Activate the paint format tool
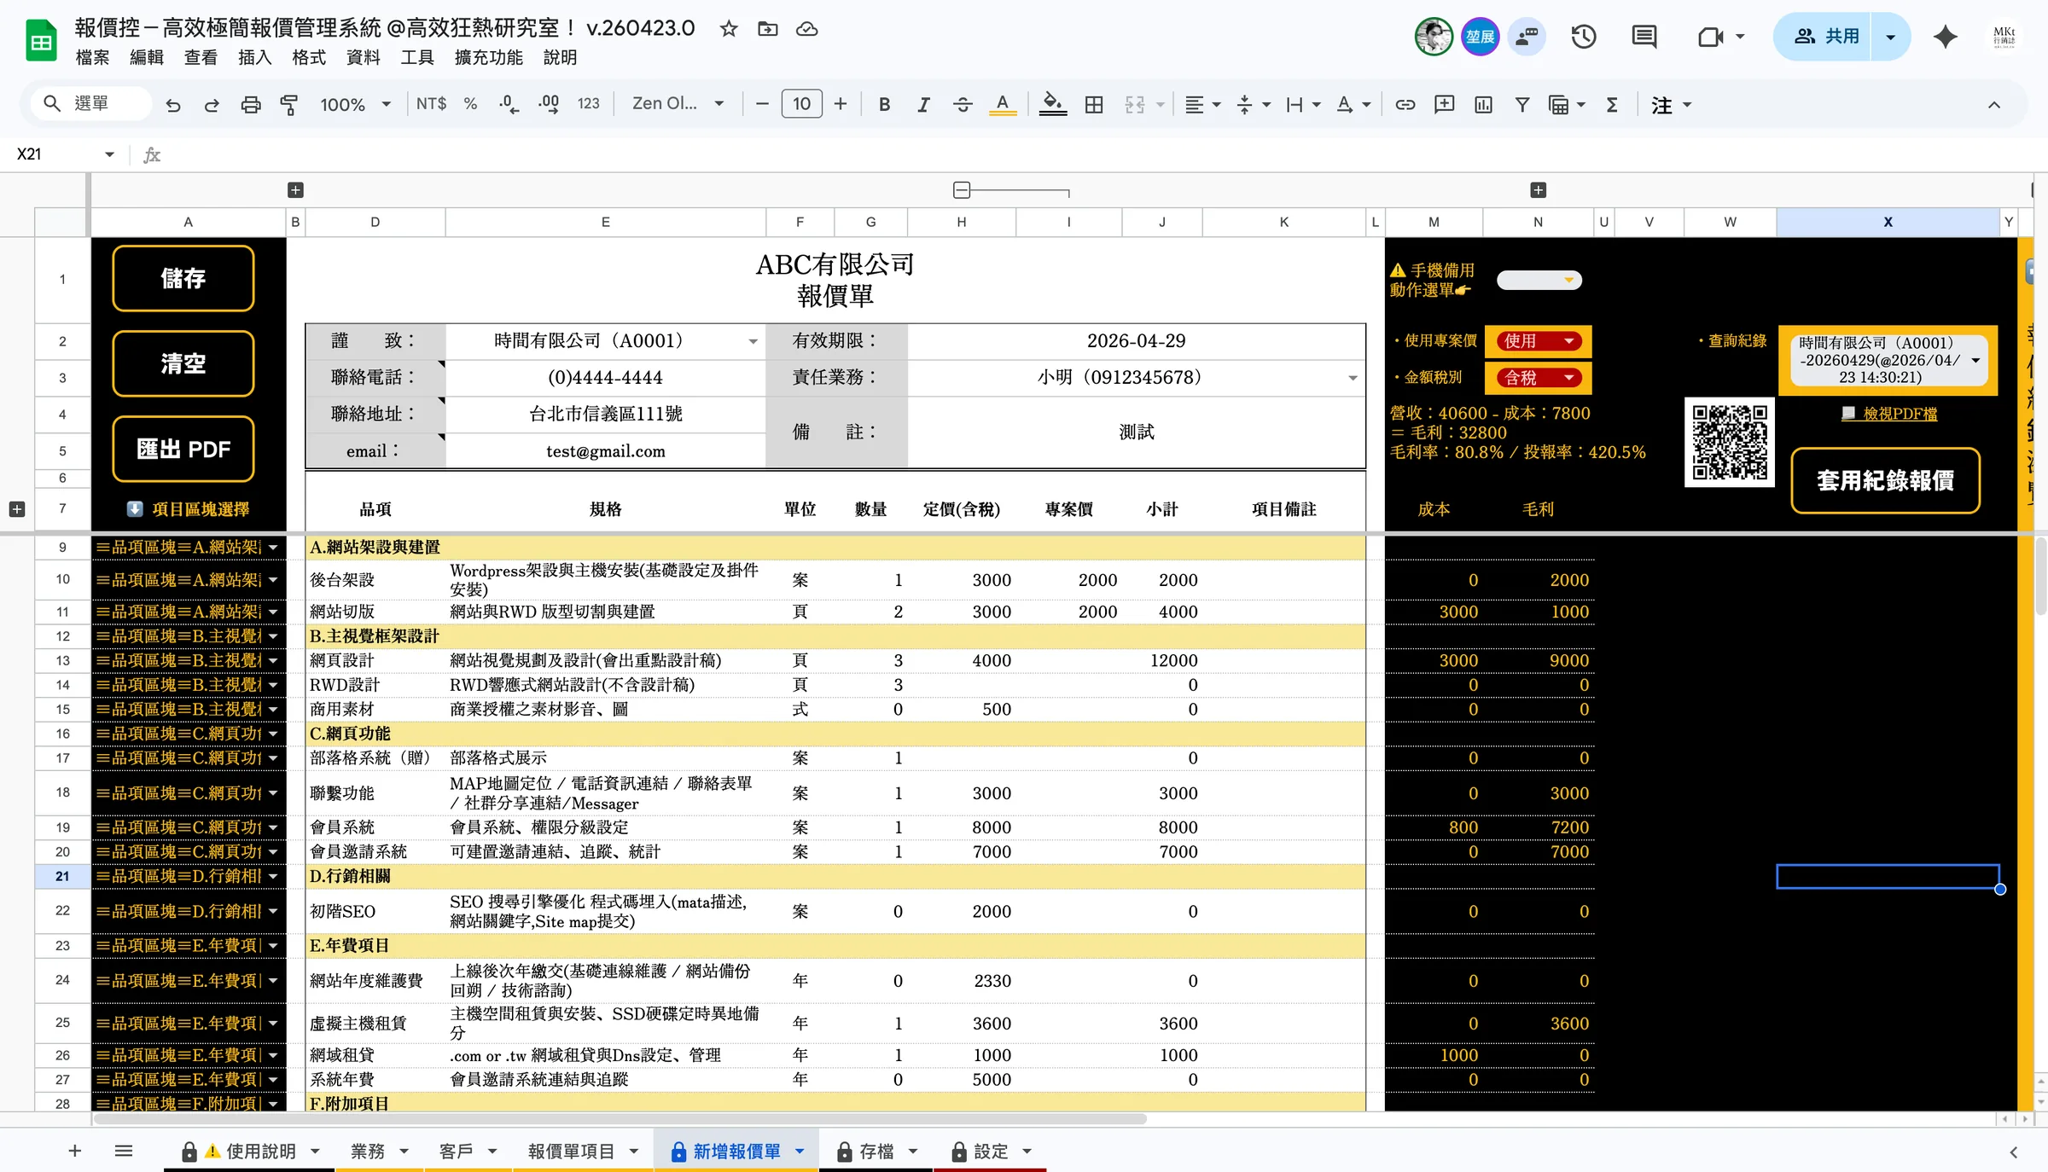This screenshot has width=2048, height=1172. [289, 105]
